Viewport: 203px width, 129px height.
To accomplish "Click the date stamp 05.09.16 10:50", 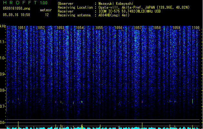I will (16, 15).
